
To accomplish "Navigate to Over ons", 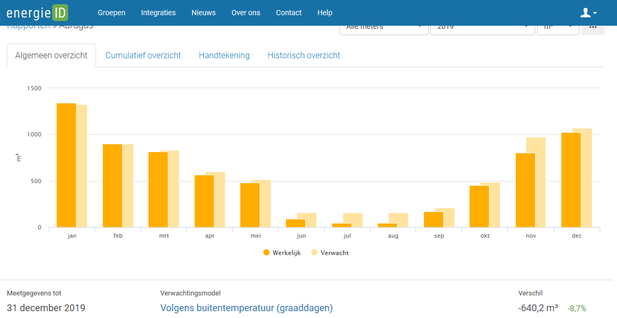I will click(x=246, y=13).
